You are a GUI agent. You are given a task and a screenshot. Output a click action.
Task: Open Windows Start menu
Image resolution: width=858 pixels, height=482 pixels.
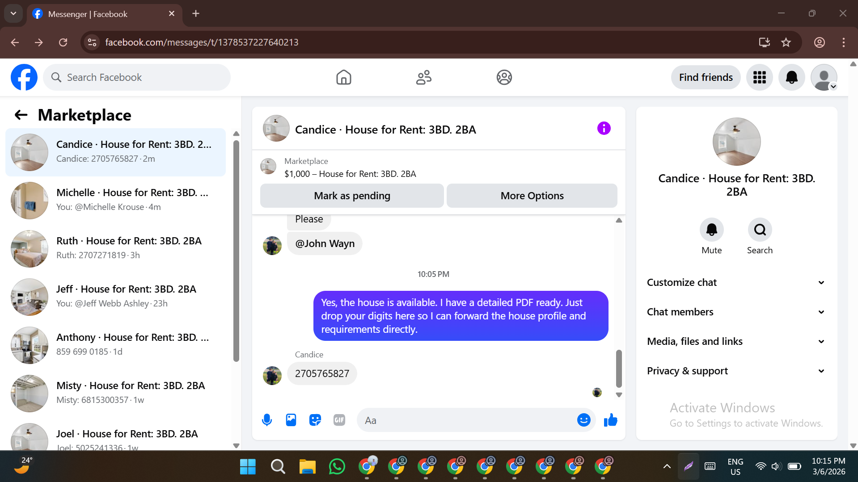(x=248, y=466)
